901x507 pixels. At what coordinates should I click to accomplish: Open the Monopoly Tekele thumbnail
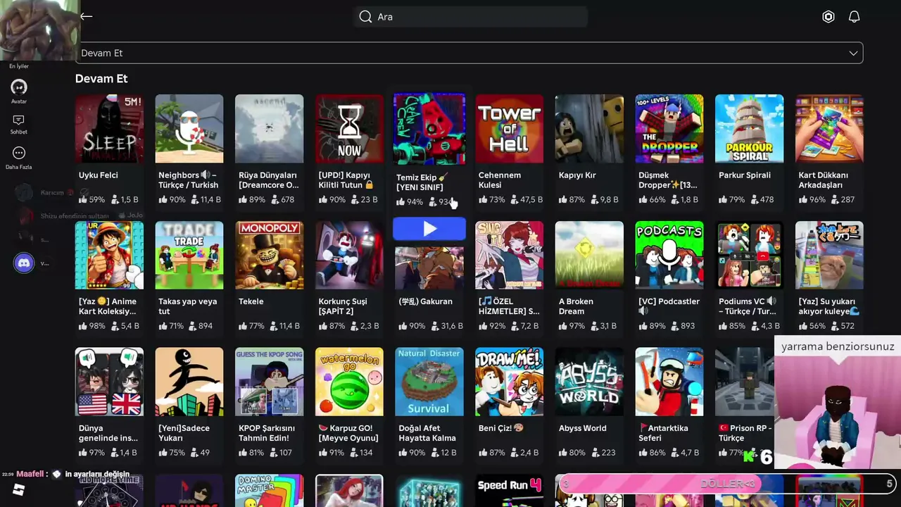270,256
